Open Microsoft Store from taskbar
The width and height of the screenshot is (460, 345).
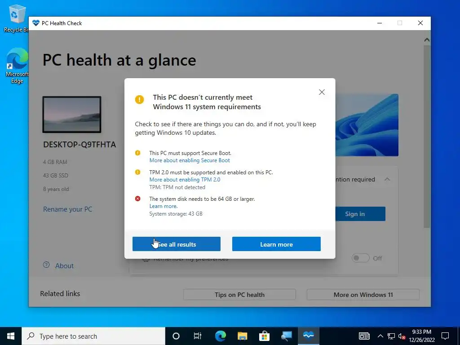(264, 336)
